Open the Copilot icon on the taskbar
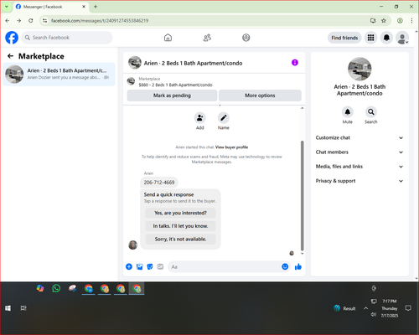 click(40, 288)
